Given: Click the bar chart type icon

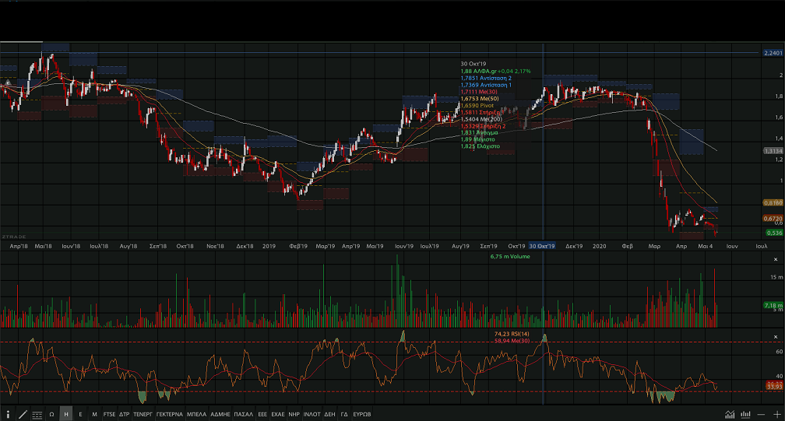Looking at the screenshot, I should (745, 414).
